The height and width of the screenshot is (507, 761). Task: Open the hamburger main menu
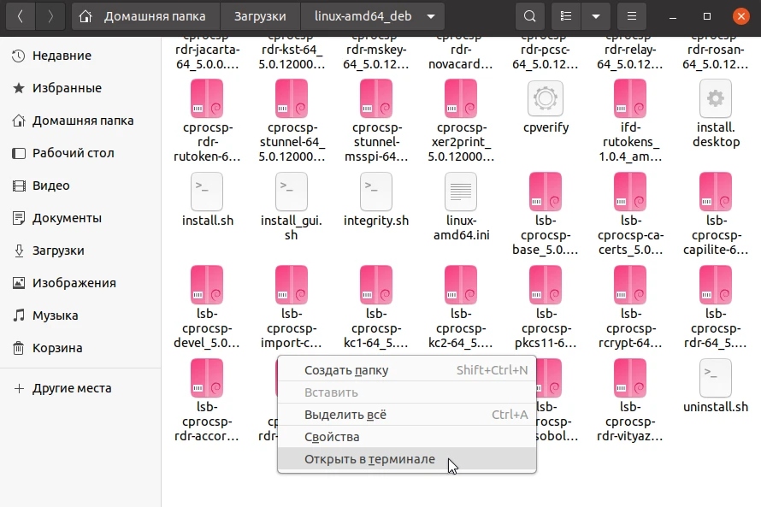pyautogui.click(x=631, y=16)
